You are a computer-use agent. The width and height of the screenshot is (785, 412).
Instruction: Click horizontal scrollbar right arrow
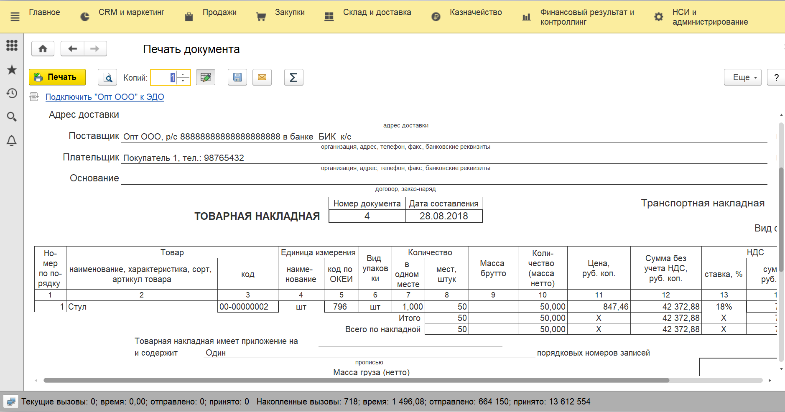(x=770, y=380)
